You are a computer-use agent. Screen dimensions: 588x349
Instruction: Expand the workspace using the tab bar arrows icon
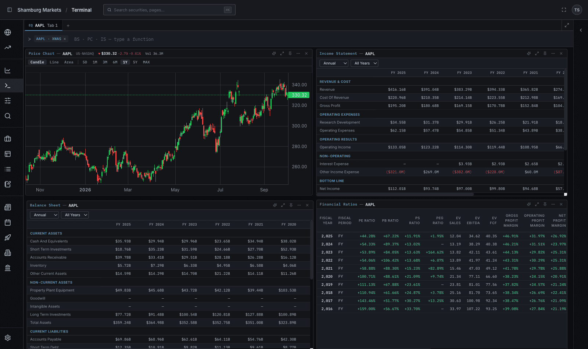pyautogui.click(x=567, y=25)
